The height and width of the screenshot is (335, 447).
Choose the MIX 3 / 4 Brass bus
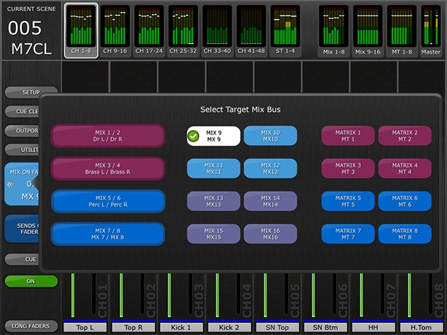pyautogui.click(x=108, y=168)
